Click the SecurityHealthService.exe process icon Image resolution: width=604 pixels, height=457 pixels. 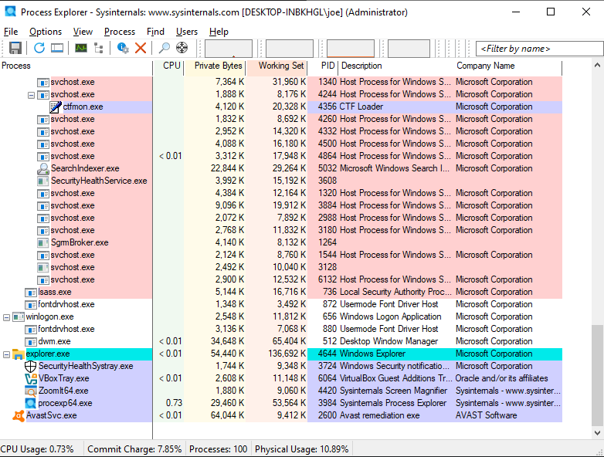tap(42, 181)
